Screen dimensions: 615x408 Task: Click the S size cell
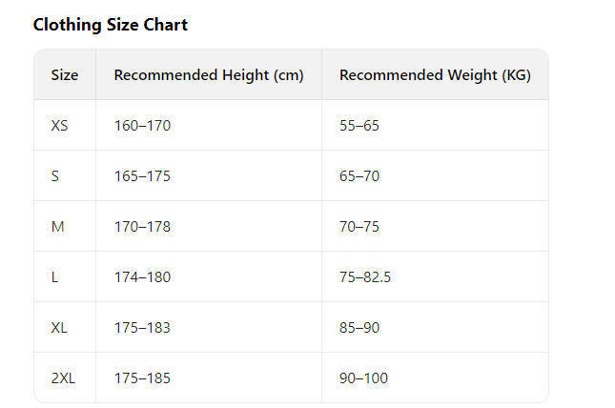tap(55, 175)
